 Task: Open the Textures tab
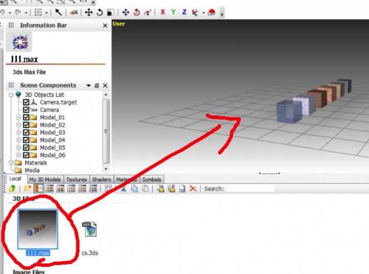pyautogui.click(x=76, y=180)
